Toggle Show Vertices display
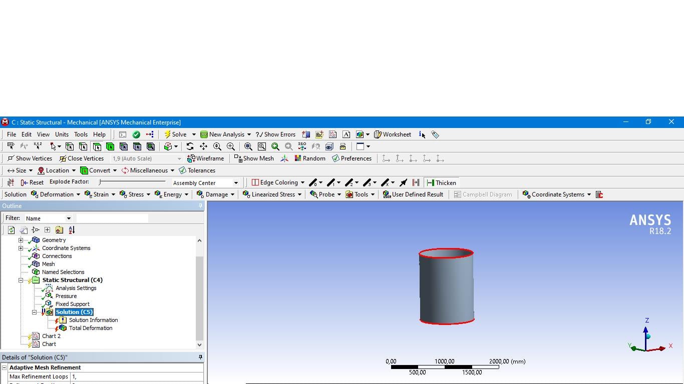 tap(30, 158)
